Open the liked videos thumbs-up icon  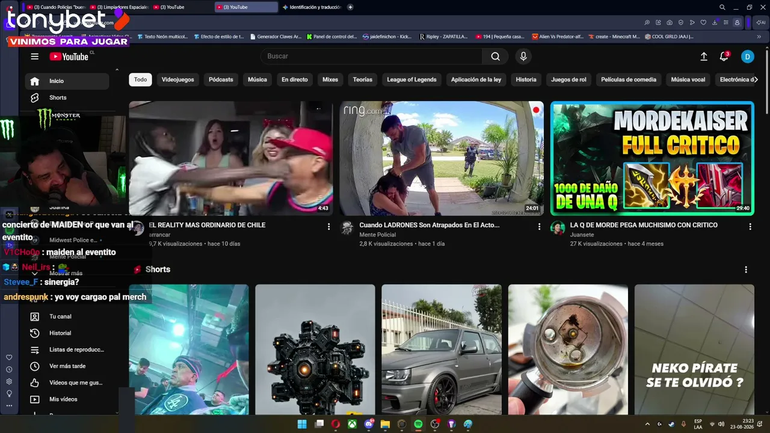pos(35,382)
